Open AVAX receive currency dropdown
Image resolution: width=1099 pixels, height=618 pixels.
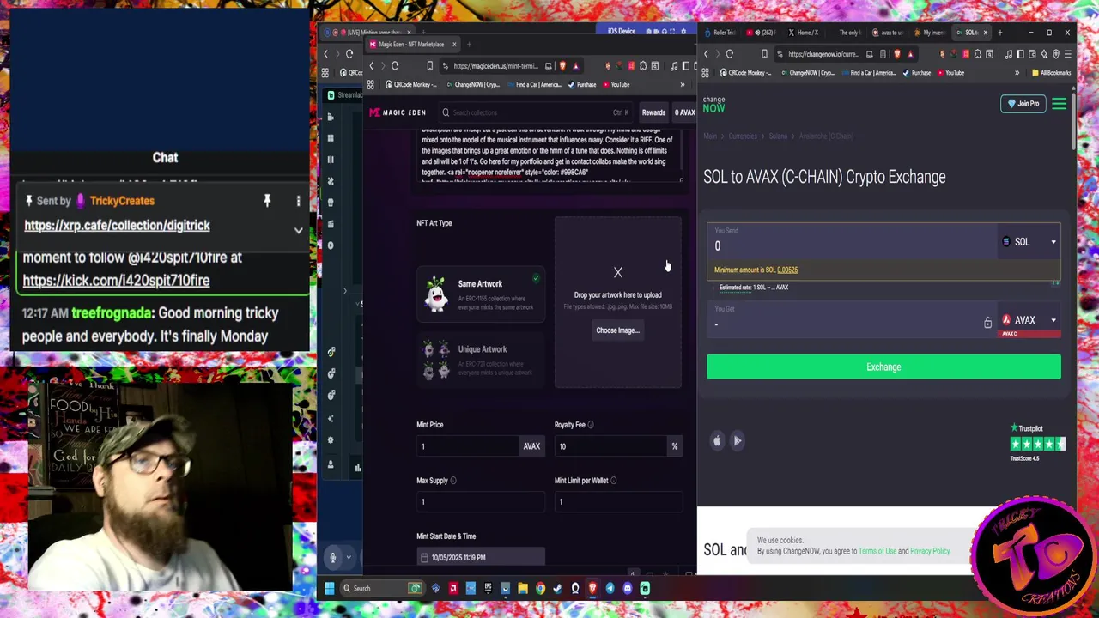[x=1029, y=320]
